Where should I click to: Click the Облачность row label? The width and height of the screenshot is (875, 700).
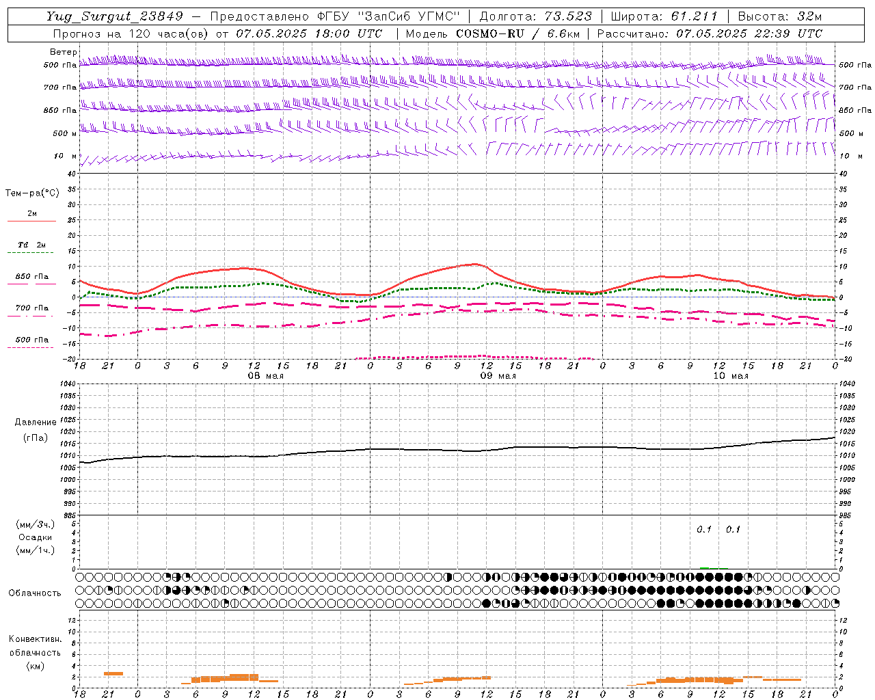[35, 593]
